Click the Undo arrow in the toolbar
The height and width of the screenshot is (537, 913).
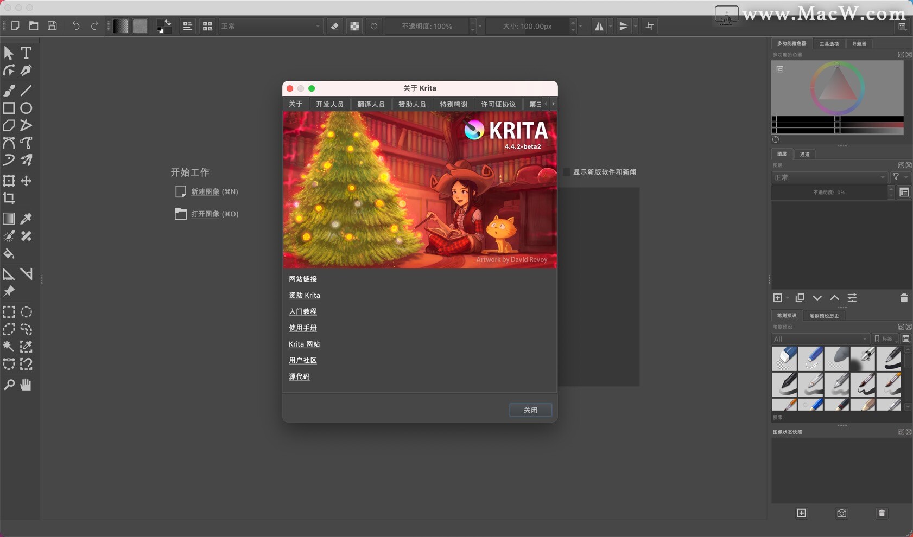tap(76, 25)
